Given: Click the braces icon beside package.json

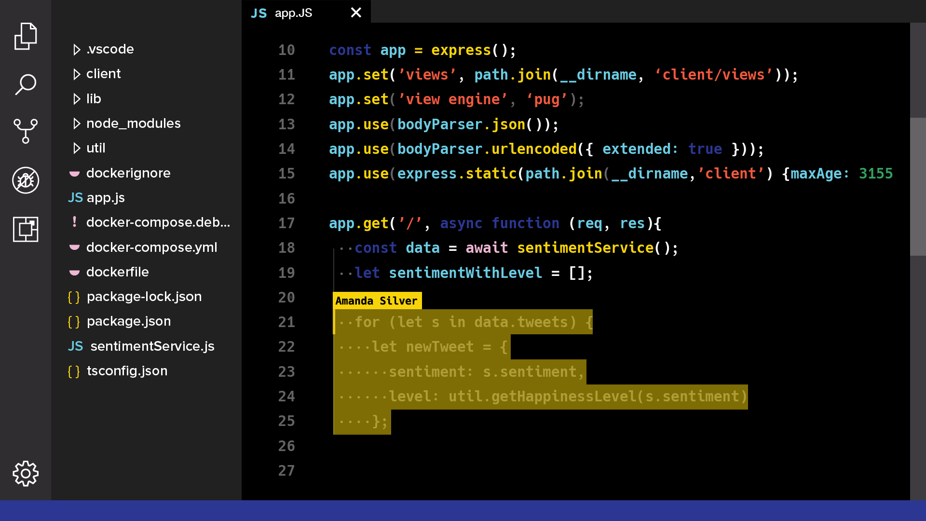Looking at the screenshot, I should tap(74, 322).
